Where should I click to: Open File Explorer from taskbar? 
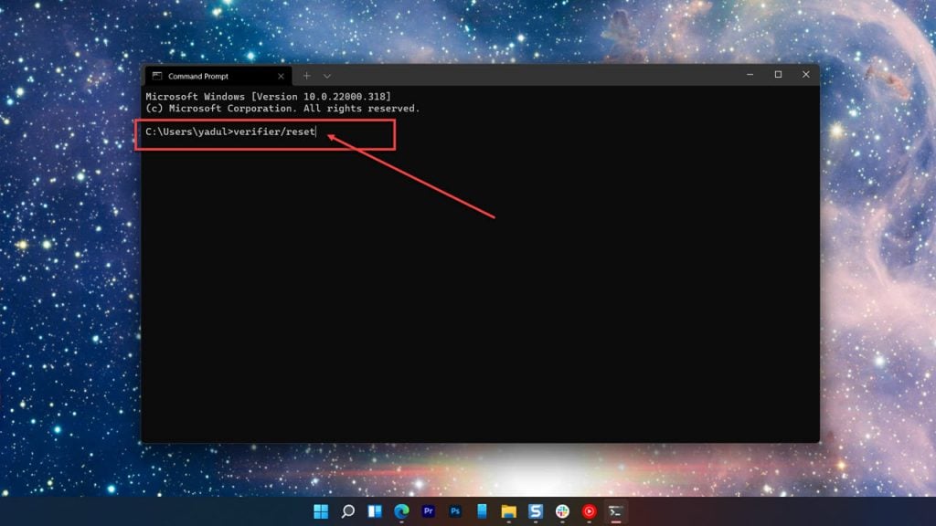click(x=508, y=511)
